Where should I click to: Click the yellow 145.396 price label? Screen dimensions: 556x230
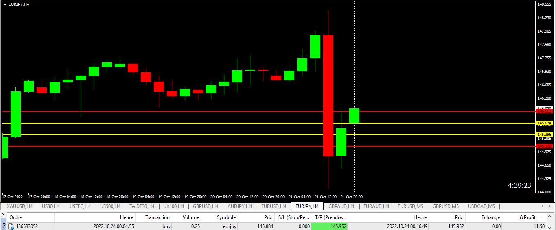(544, 134)
